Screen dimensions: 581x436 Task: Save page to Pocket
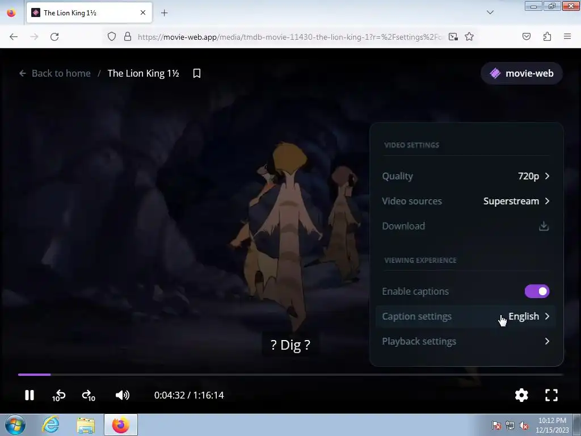(527, 37)
